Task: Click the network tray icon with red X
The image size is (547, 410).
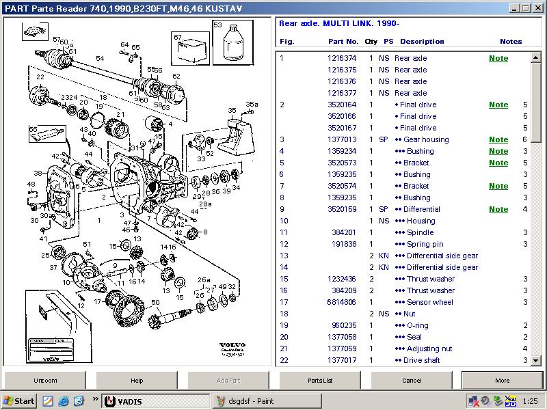Action: click(x=472, y=401)
